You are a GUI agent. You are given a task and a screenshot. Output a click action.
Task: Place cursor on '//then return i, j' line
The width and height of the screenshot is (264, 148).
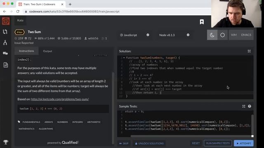[147, 92]
